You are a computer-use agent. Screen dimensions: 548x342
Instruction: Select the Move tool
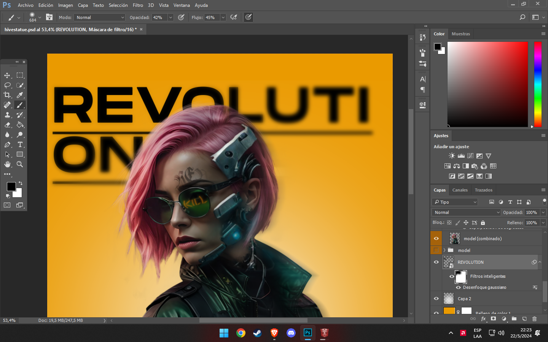point(7,75)
